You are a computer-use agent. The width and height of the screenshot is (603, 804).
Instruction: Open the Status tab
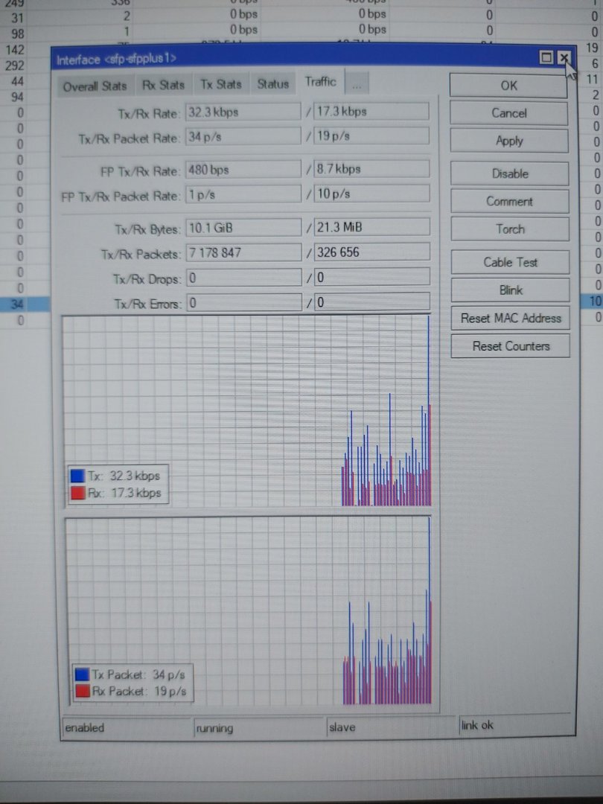pos(272,84)
